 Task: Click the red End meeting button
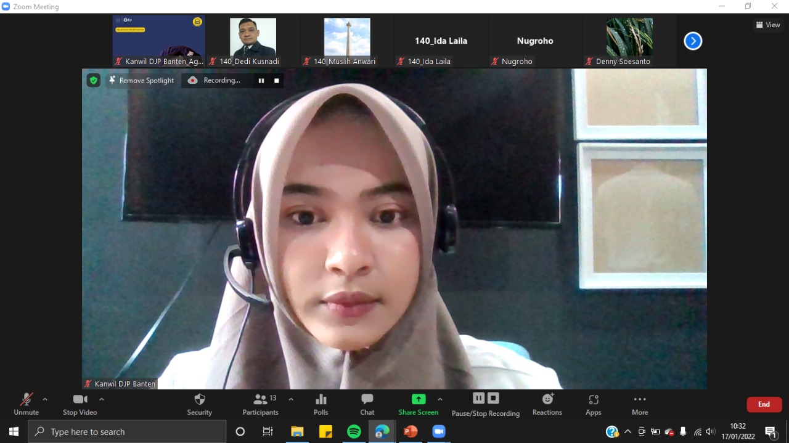pyautogui.click(x=764, y=404)
